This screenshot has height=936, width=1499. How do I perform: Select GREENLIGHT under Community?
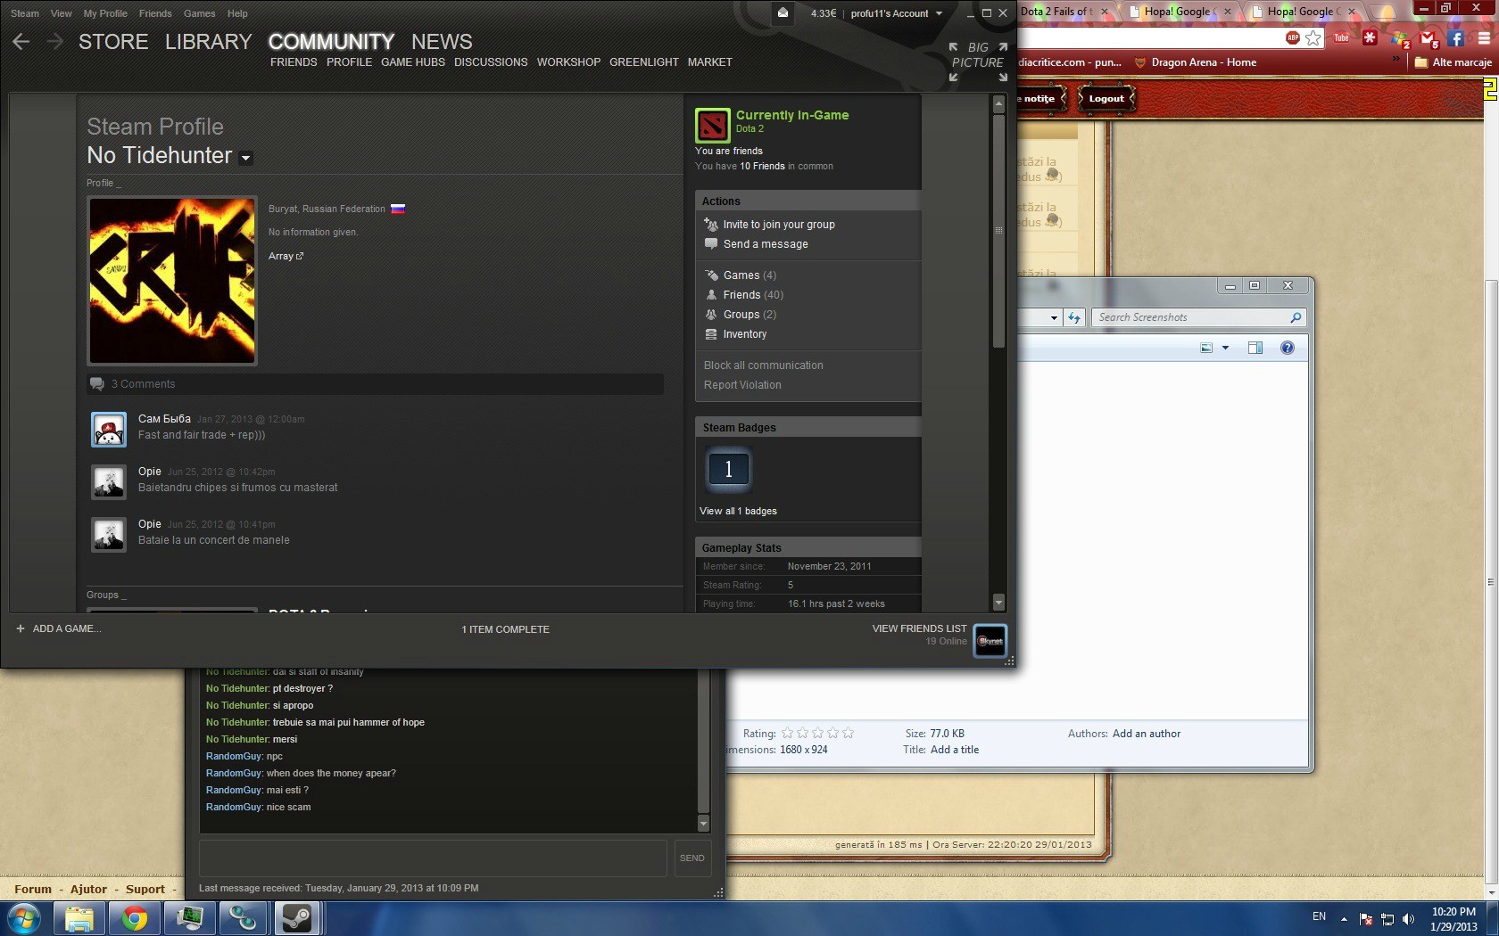644,62
